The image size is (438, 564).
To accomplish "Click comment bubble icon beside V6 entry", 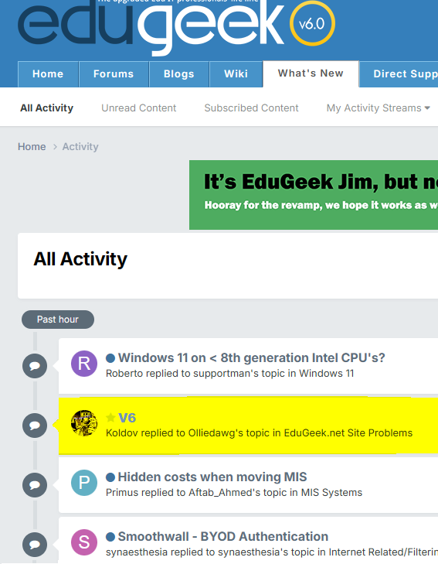I will (x=35, y=426).
